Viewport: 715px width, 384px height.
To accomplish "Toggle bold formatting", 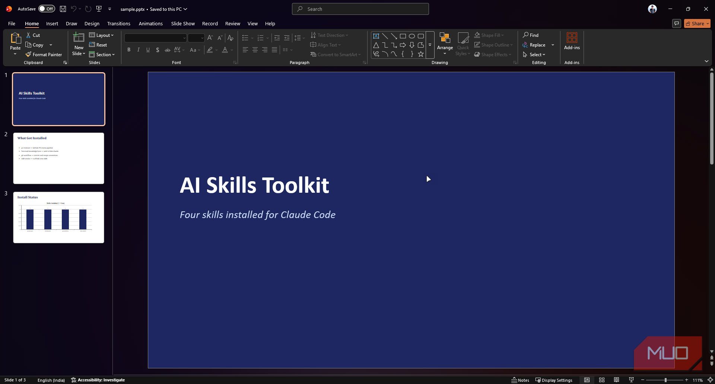I will (x=129, y=49).
